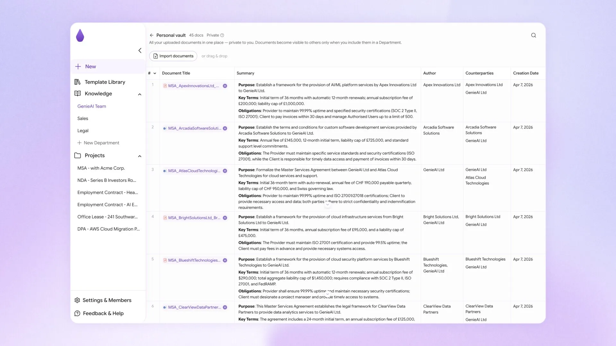This screenshot has height=346, width=616.
Task: Click Arcadia Software Solutions author cell
Action: (438, 130)
